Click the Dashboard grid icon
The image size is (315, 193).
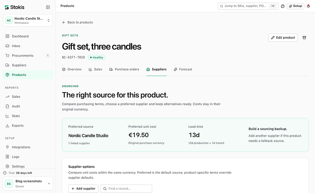(x=7, y=36)
